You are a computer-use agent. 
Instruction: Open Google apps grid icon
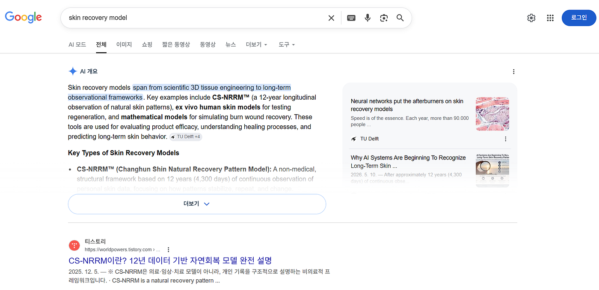point(550,18)
